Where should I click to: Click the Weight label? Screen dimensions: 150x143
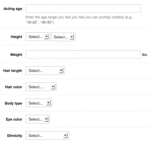[x=16, y=55]
